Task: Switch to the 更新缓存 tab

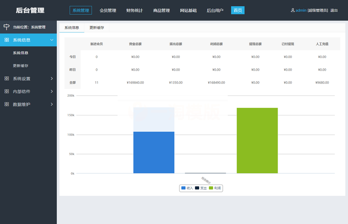Action: [97, 28]
